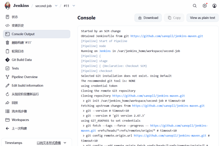Click the trash icon for 删除构建 '#11'
Image resolution: width=220 pixels, height=146 pixels.
tap(7, 43)
